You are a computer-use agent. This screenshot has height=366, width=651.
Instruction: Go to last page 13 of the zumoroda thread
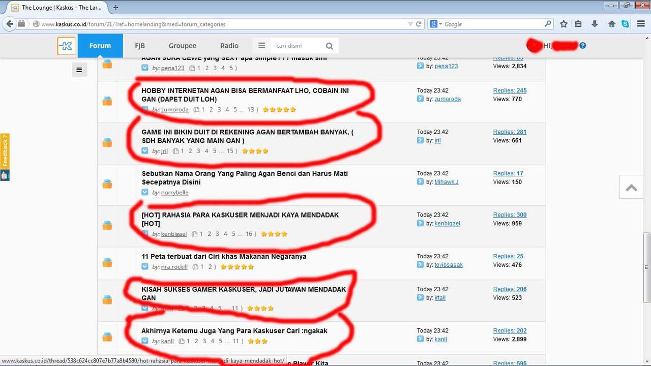(x=251, y=110)
